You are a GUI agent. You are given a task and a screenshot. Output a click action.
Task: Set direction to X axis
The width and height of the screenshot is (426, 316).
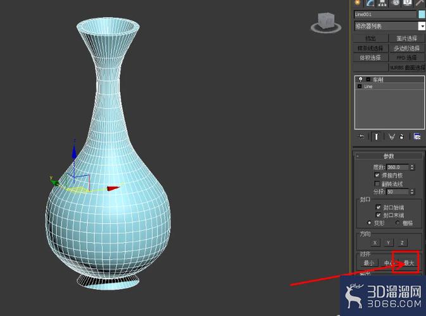(375, 243)
